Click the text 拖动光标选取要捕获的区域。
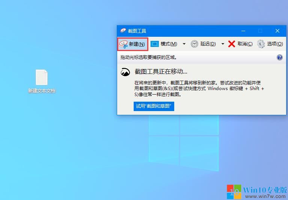Screen dimensions: 288x200 149,57
